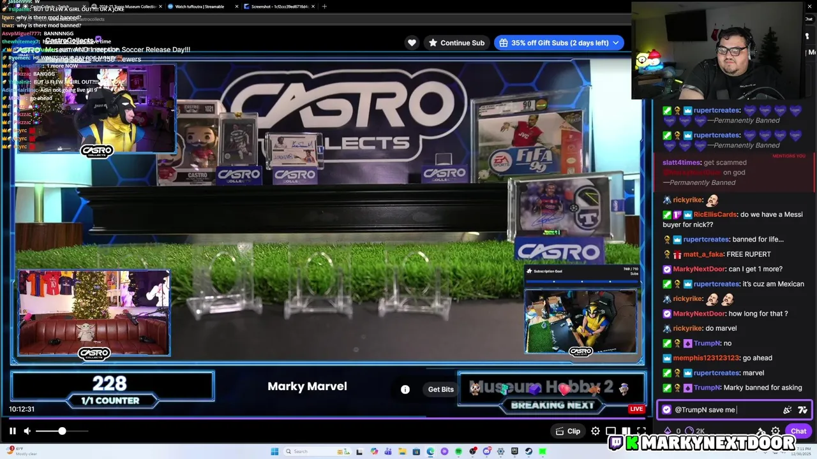The image size is (817, 459).
Task: Send message with the Chat button
Action: point(798,431)
